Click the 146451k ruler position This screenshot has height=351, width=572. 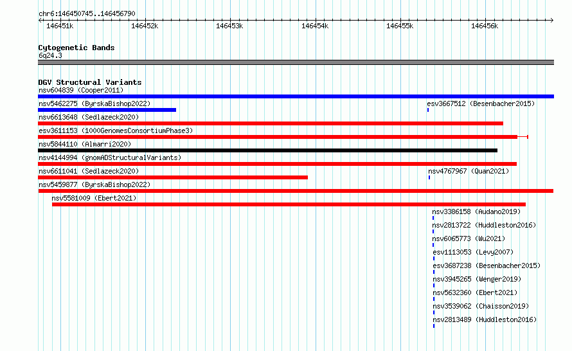pos(60,26)
